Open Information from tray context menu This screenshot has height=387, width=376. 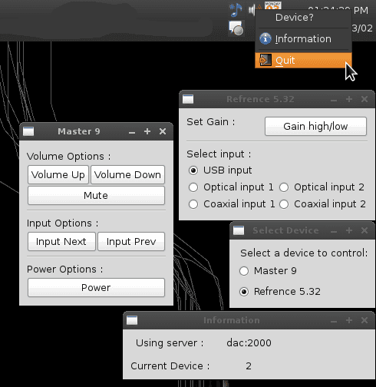[x=303, y=39]
